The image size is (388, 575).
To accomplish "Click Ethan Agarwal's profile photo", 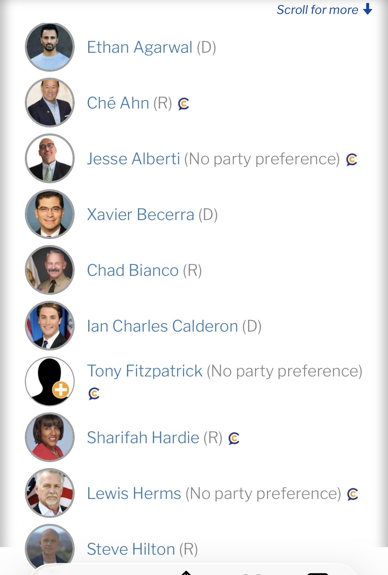I will [50, 47].
